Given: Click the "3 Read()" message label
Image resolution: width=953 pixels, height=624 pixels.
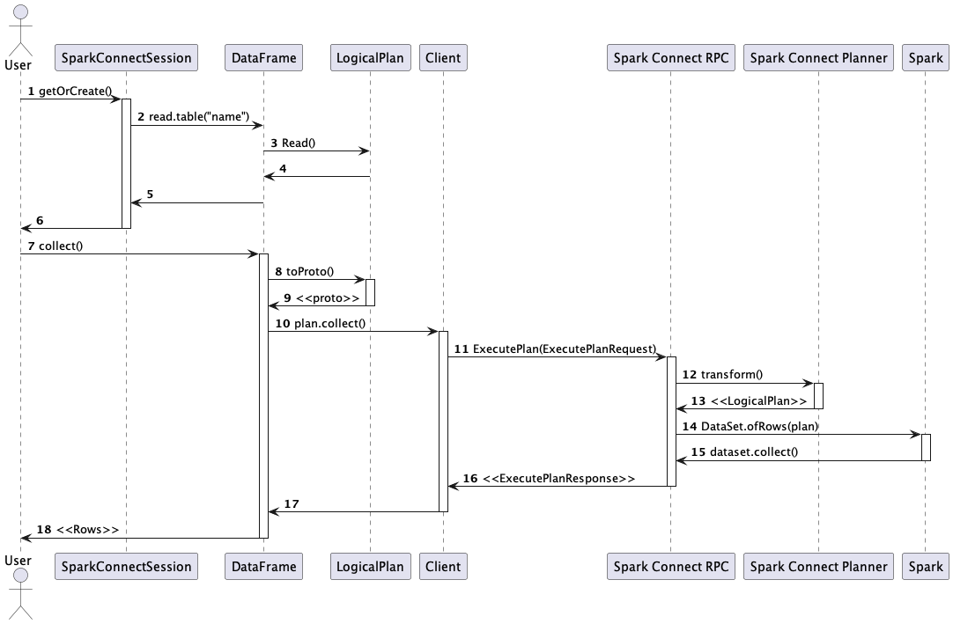Looking at the screenshot, I should pos(293,143).
